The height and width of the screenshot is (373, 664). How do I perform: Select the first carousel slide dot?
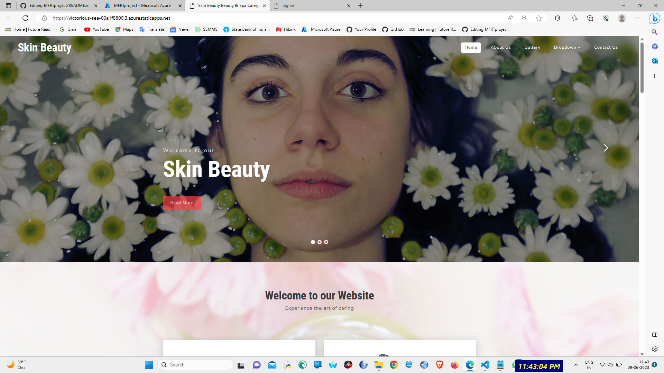pyautogui.click(x=313, y=242)
